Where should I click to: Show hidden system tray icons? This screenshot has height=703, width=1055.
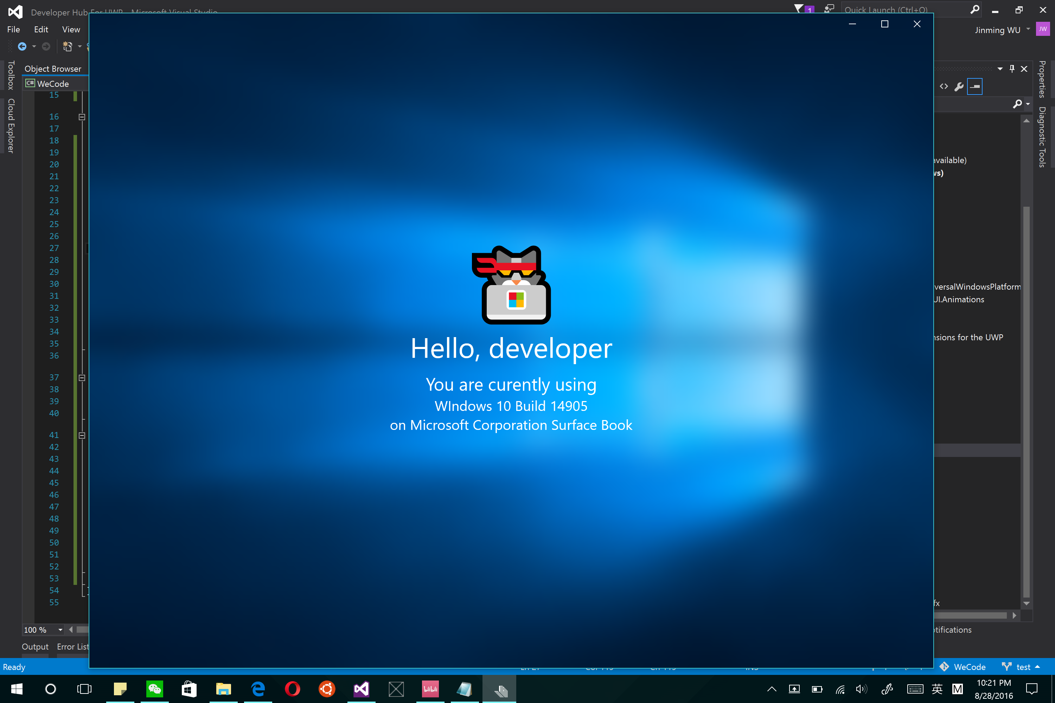pyautogui.click(x=772, y=689)
